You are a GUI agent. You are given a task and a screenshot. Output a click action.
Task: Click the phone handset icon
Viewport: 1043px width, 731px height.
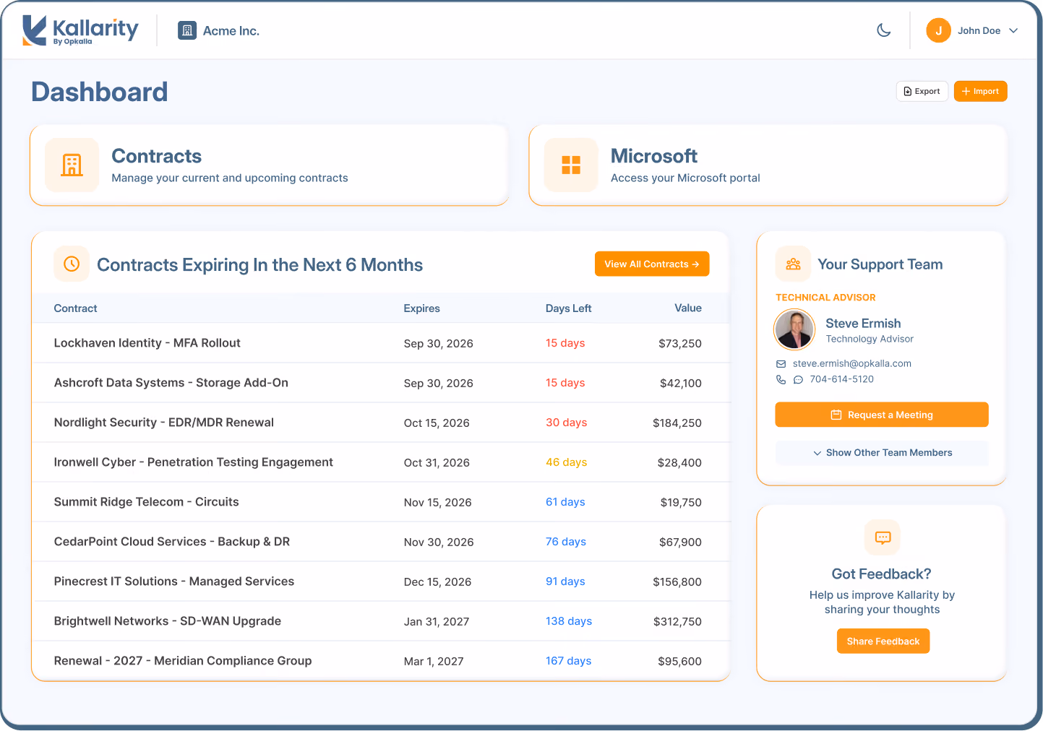[x=781, y=379]
